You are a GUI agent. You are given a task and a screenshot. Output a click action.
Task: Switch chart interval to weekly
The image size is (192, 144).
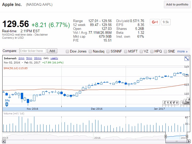pos(54,58)
